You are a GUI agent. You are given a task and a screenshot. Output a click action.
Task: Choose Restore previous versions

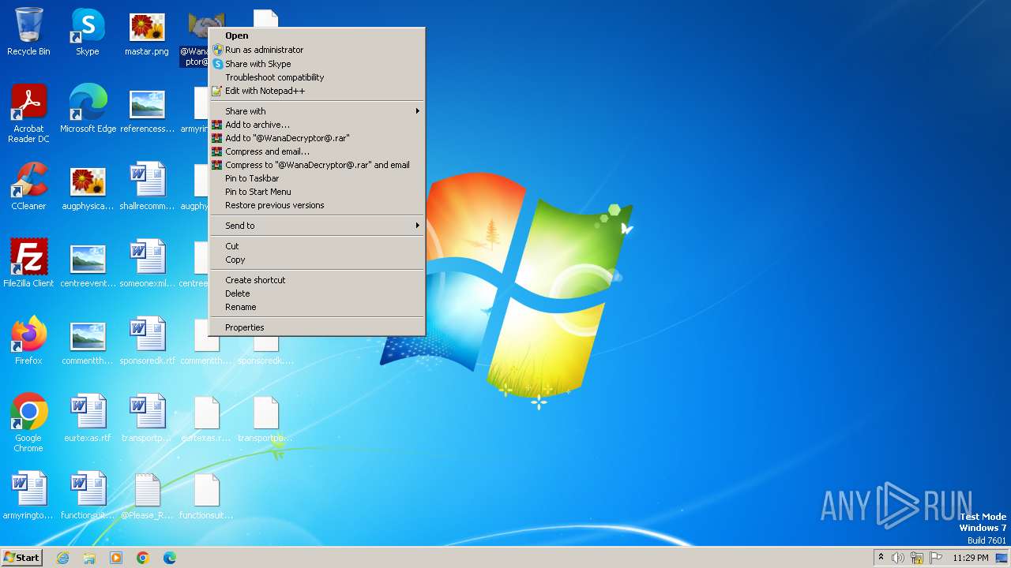click(x=317, y=205)
